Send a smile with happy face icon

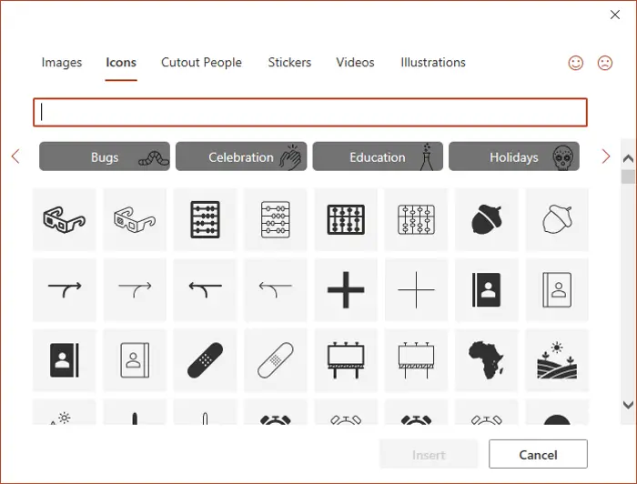point(576,63)
